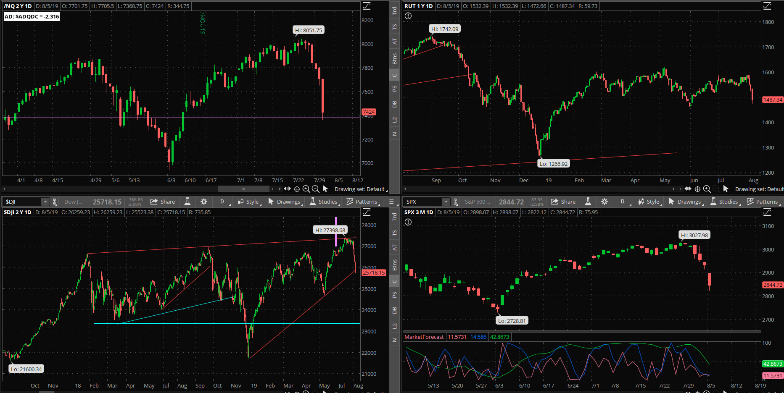784x393 pixels.
Task: Open Btns side tab beside /NQ chart
Action: [x=394, y=58]
